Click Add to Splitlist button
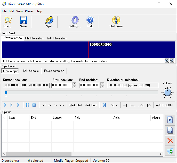The height and width of the screenshot is (163, 177). (x=165, y=105)
